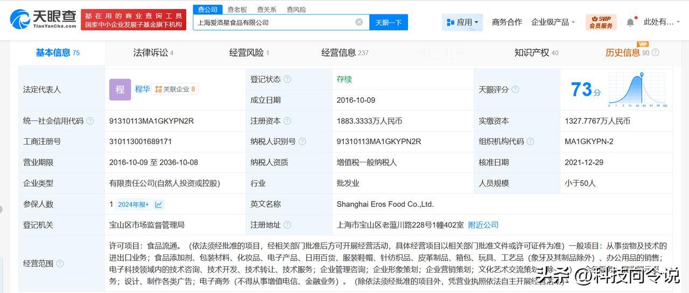Open the 参保人数 trend chart icon
The width and height of the screenshot is (689, 293).
pyautogui.click(x=159, y=204)
